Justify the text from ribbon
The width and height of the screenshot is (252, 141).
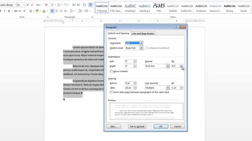65,11
